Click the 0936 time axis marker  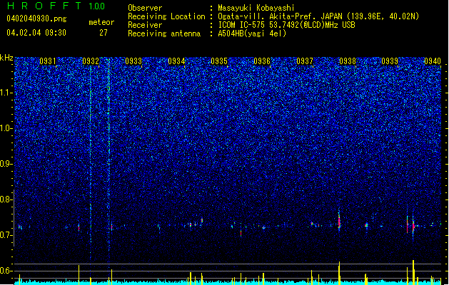pyautogui.click(x=262, y=61)
